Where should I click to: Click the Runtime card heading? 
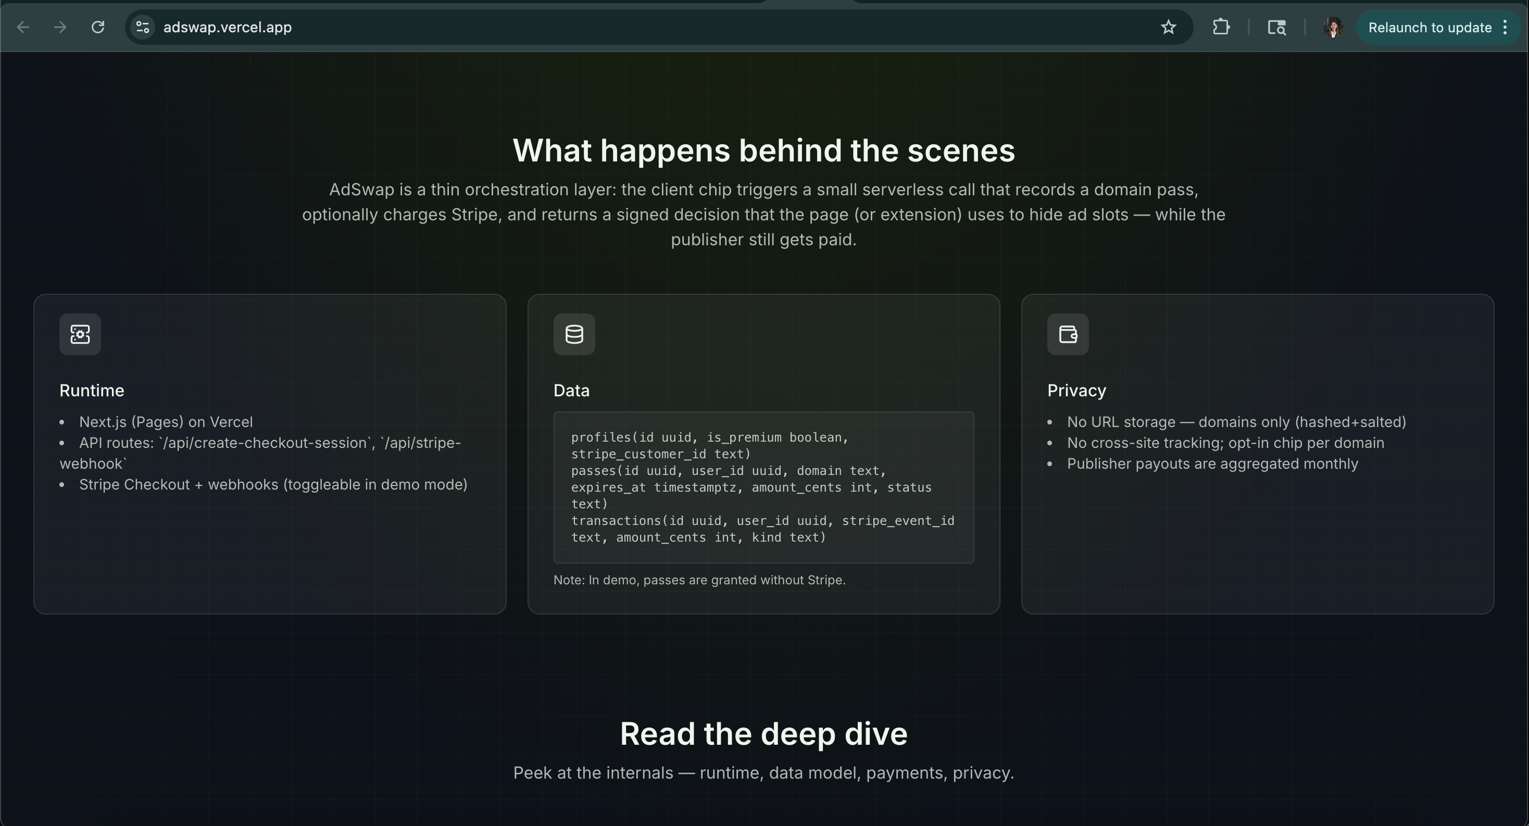coord(92,391)
